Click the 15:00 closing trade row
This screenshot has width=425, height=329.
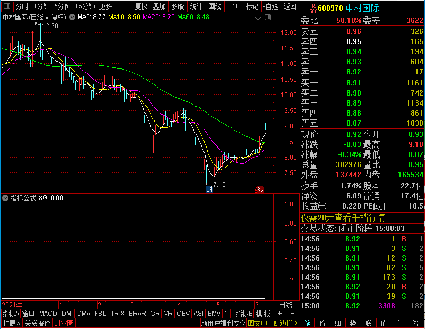tap(362, 306)
